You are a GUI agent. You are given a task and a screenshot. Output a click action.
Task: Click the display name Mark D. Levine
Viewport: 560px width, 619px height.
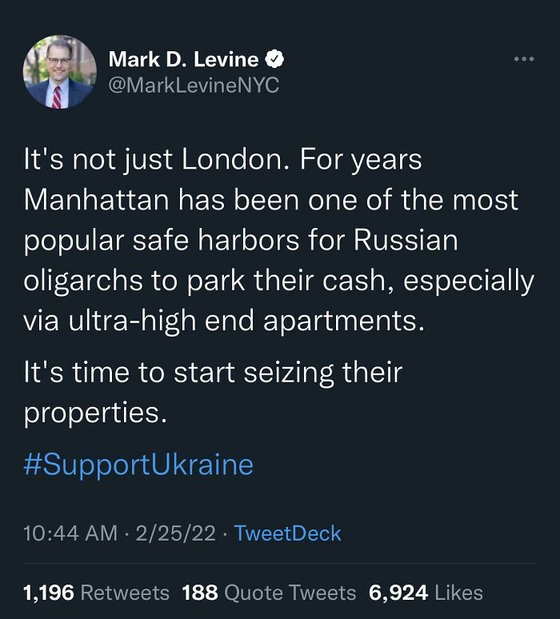(x=183, y=59)
